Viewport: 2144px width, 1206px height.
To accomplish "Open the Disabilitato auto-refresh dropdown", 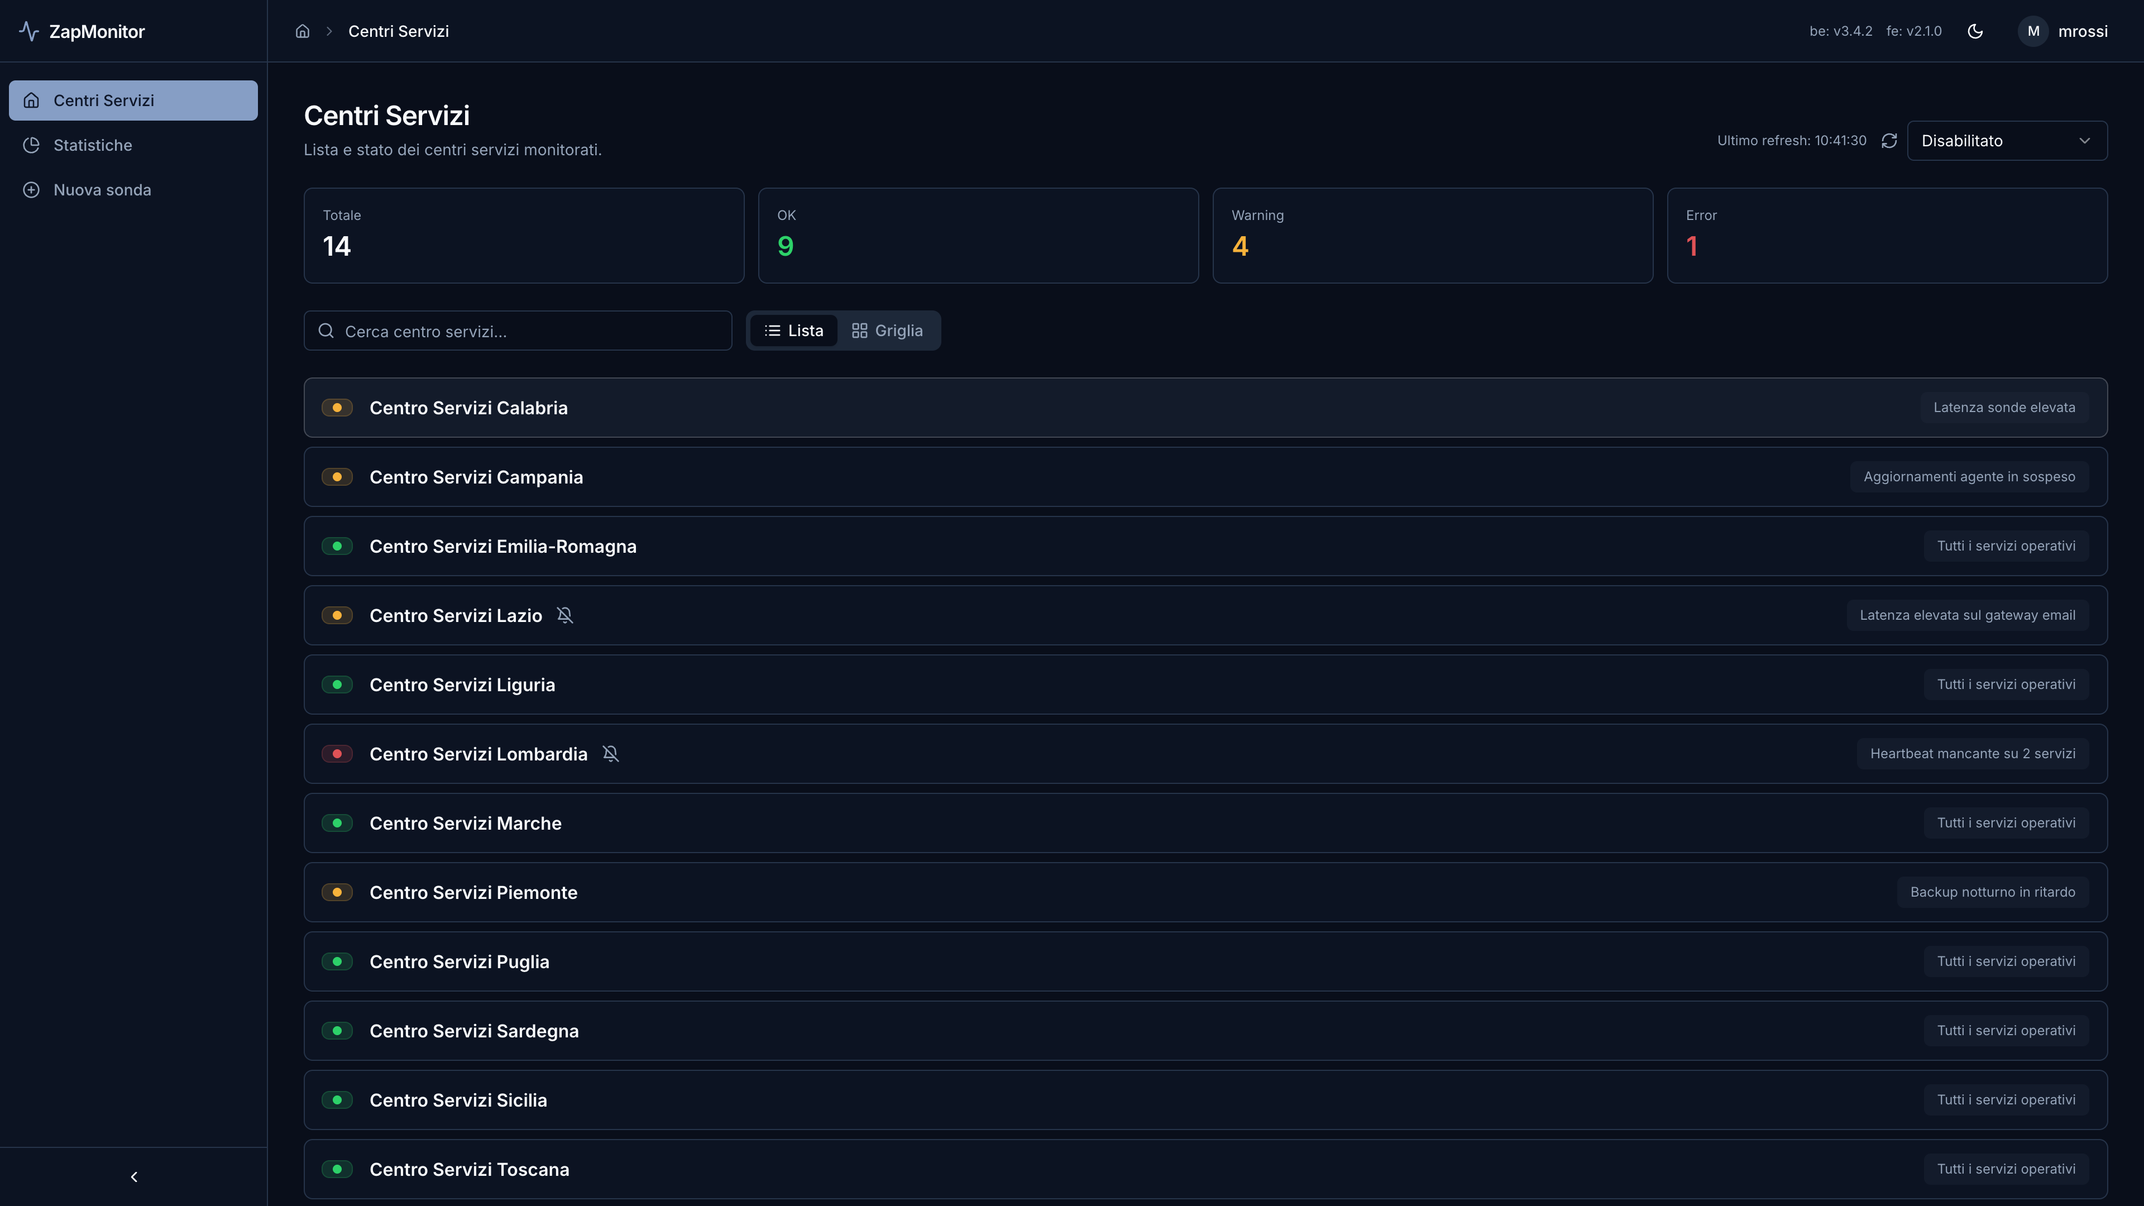I will tap(2007, 141).
